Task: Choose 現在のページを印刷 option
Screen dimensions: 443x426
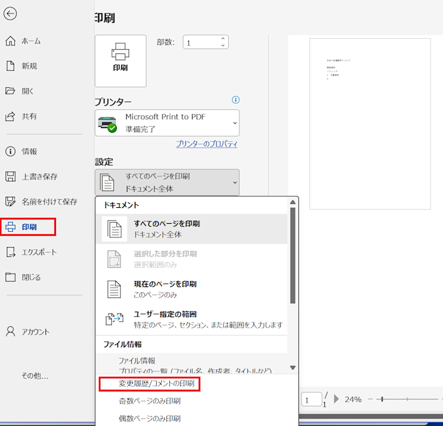Action: [192, 289]
